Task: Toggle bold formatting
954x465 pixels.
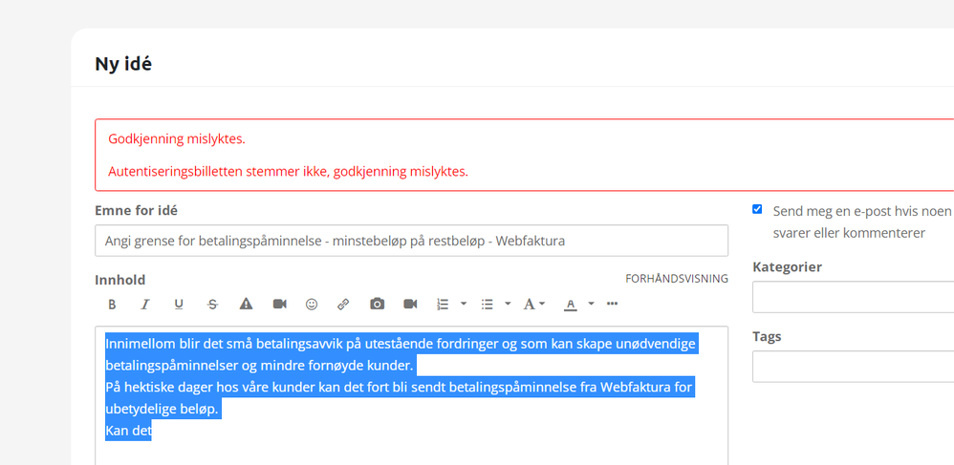Action: point(112,304)
